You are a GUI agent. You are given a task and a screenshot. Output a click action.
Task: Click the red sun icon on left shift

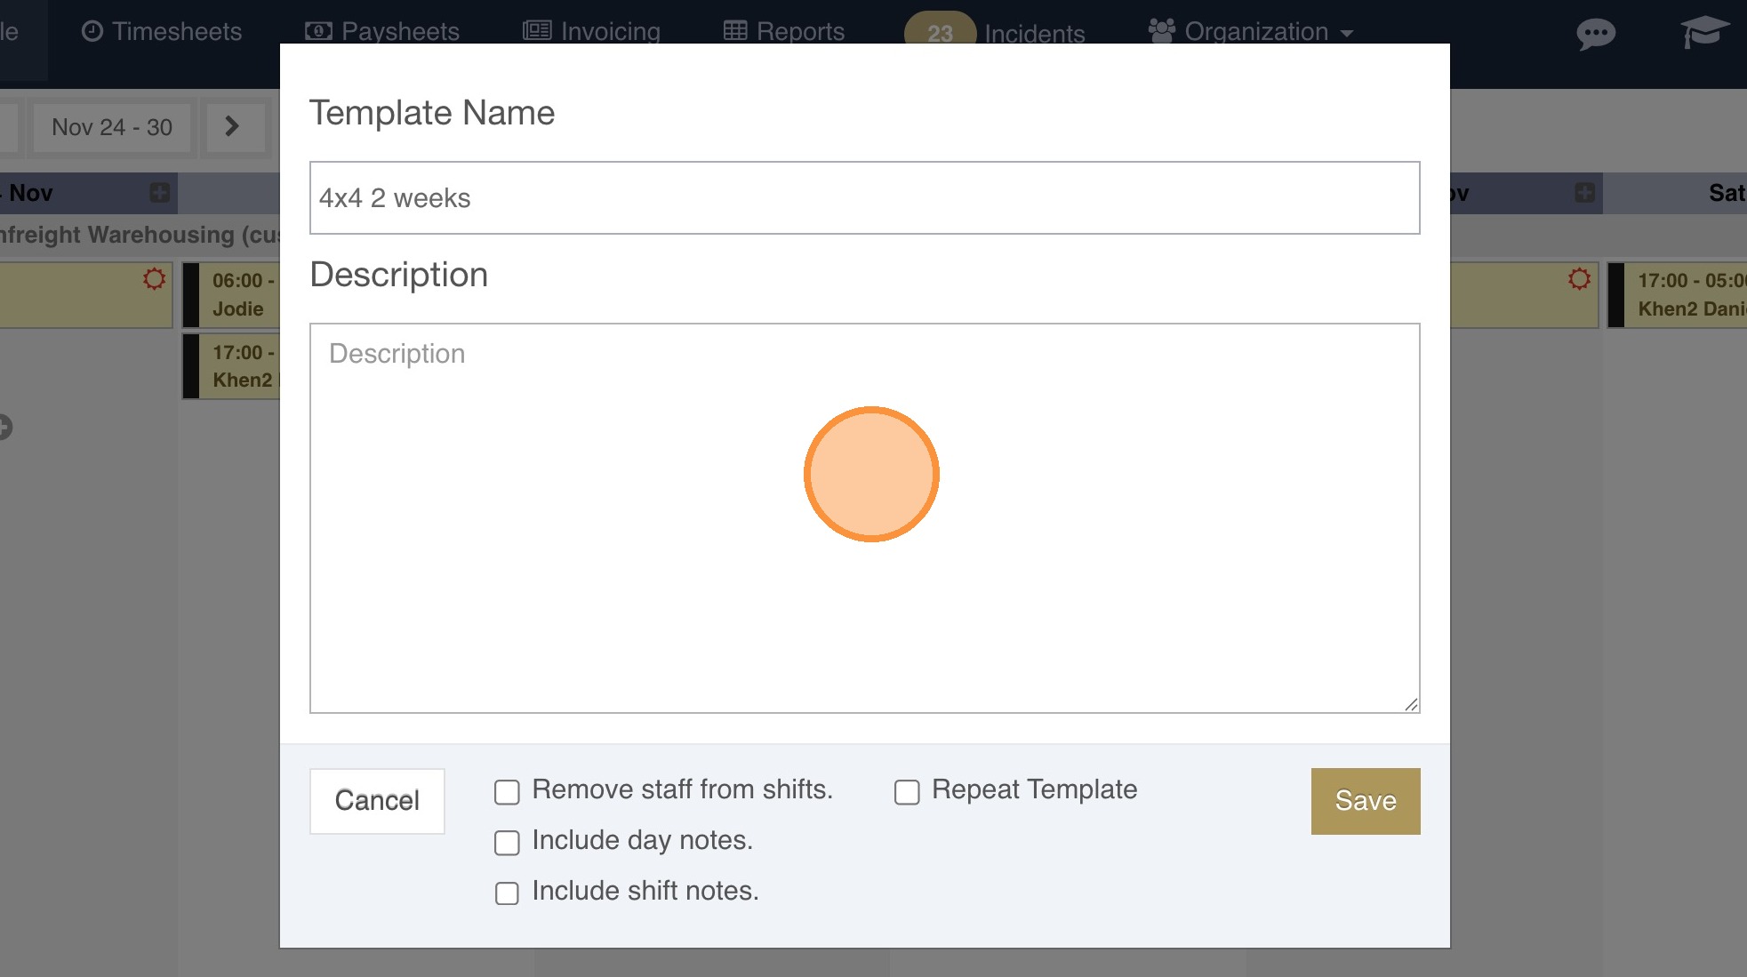(x=154, y=279)
